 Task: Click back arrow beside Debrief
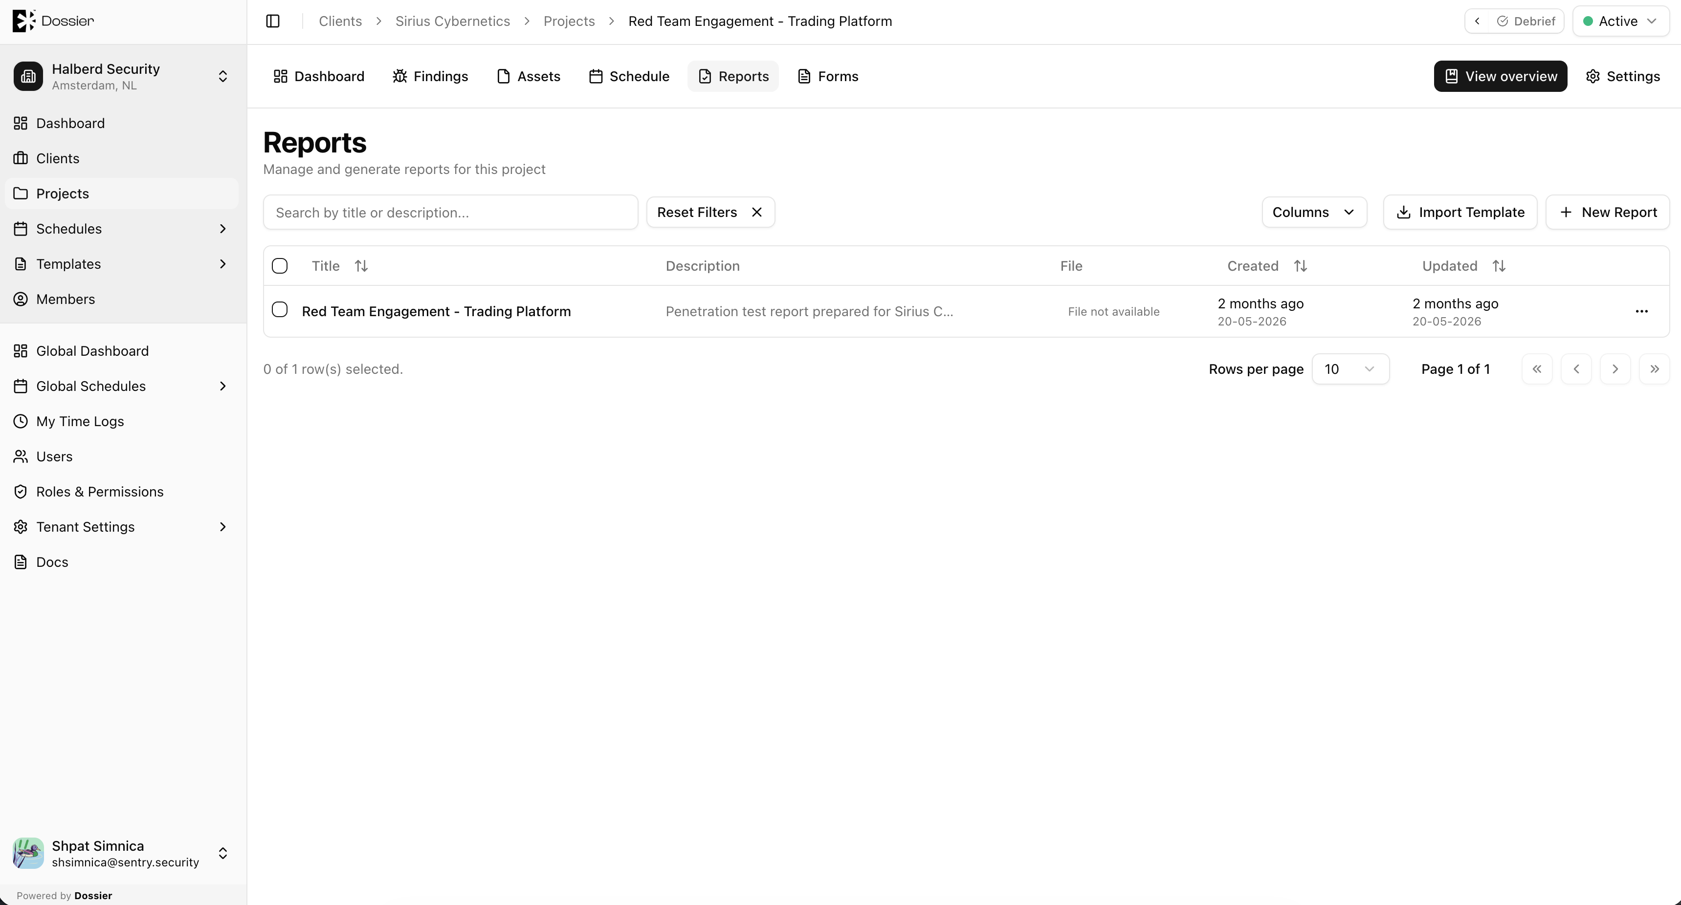pyautogui.click(x=1478, y=22)
